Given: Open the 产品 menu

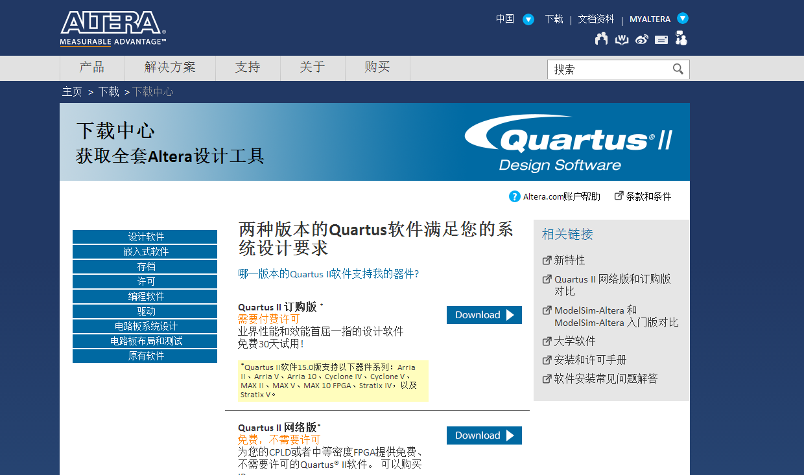Looking at the screenshot, I should click(92, 67).
